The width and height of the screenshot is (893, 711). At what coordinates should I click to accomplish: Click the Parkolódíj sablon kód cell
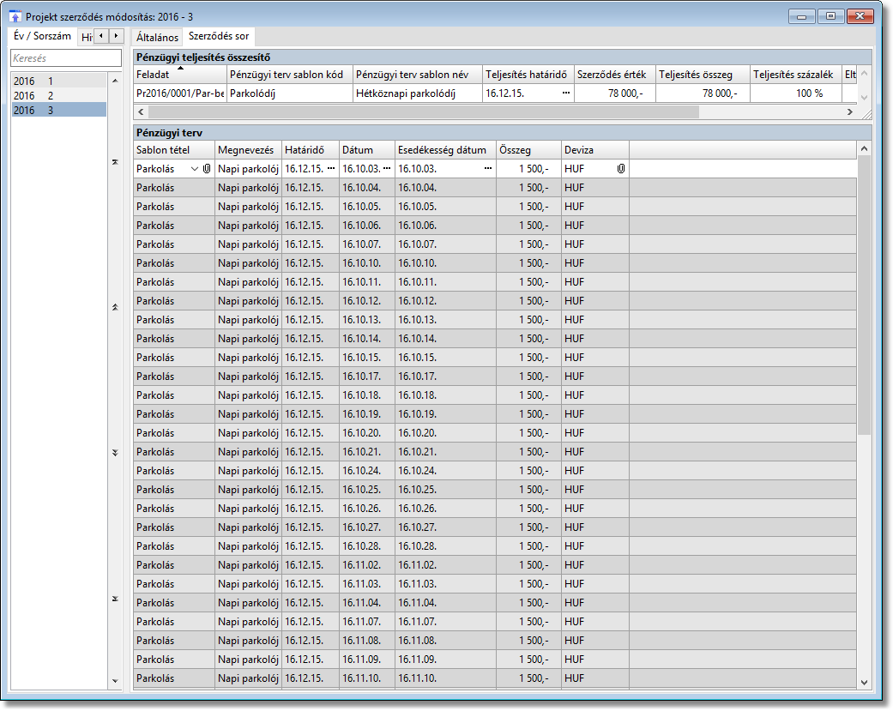290,93
